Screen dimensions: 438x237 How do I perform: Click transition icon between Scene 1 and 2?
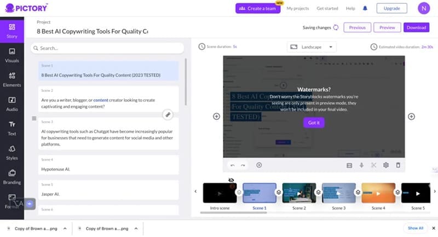click(279, 192)
